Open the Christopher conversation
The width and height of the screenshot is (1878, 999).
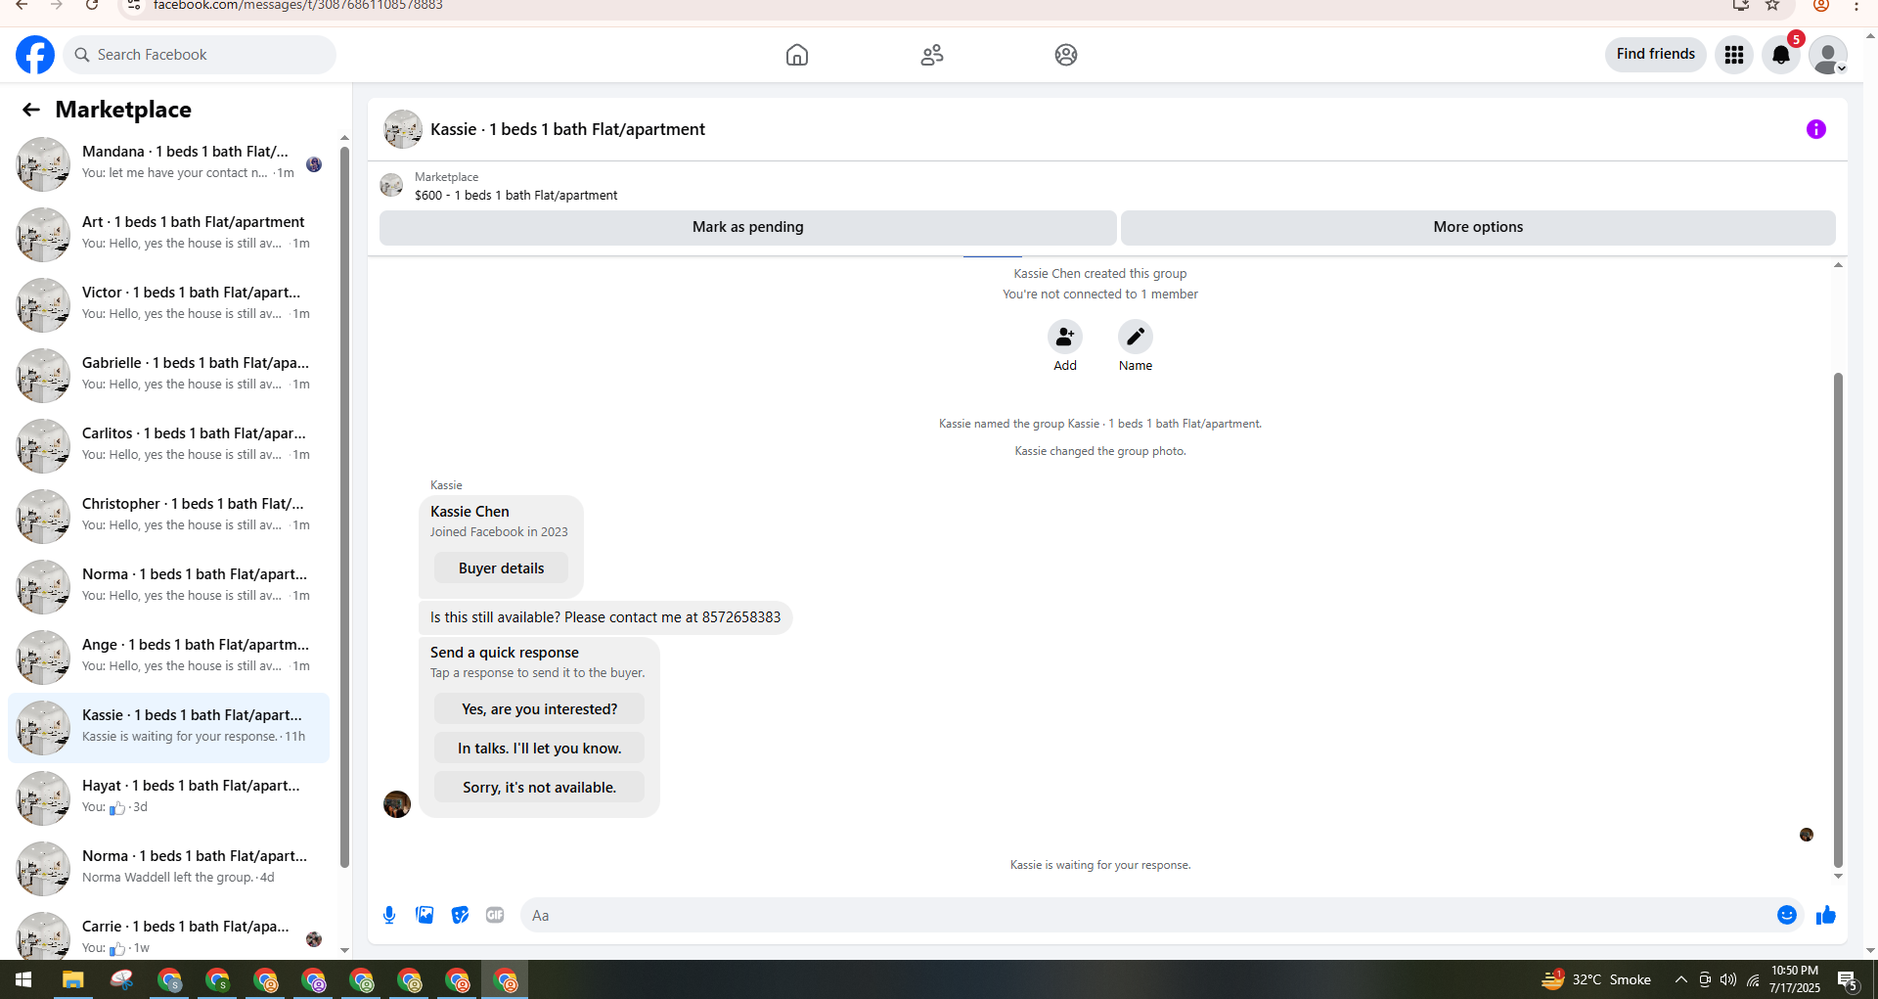click(168, 516)
